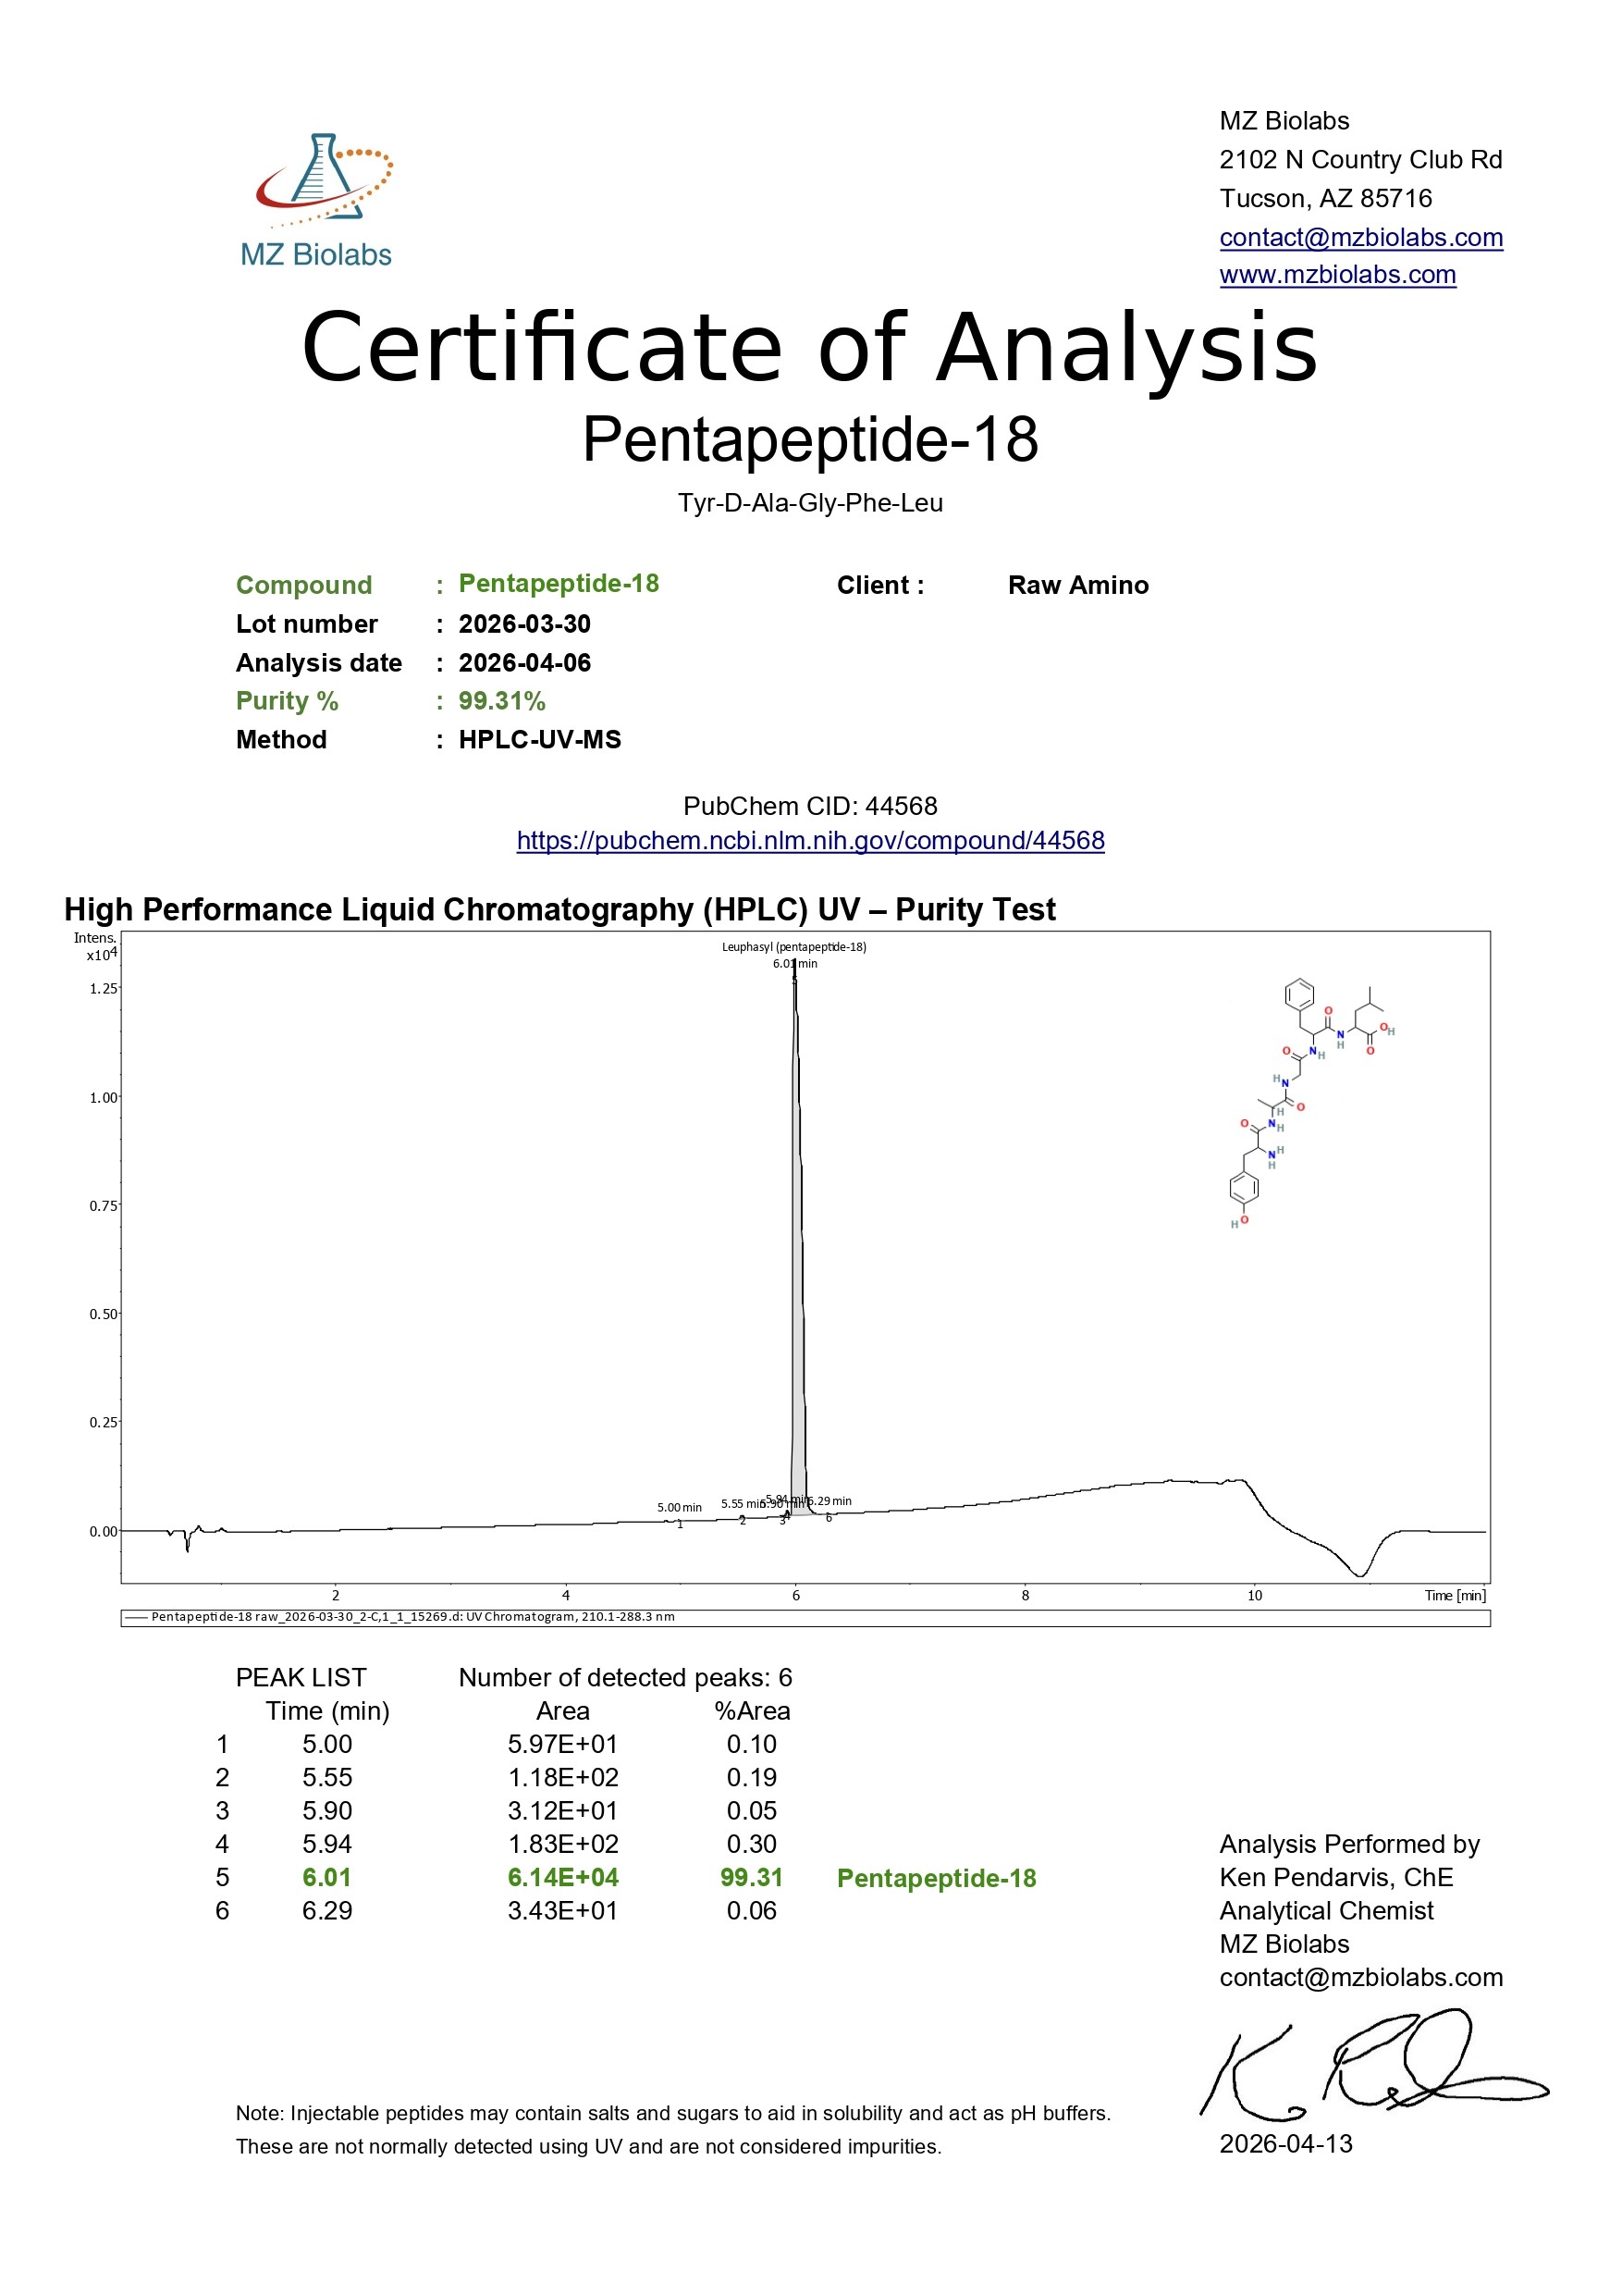This screenshot has height=2296, width=1622.
Task: Click the green peak 5 area 6.14E+04
Action: coord(562,1877)
